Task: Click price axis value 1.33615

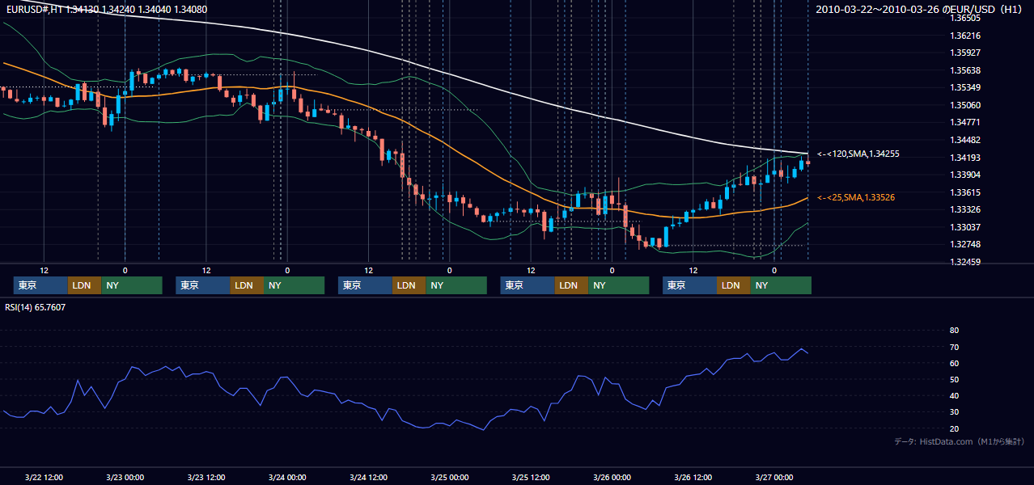Action: pyautogui.click(x=965, y=192)
